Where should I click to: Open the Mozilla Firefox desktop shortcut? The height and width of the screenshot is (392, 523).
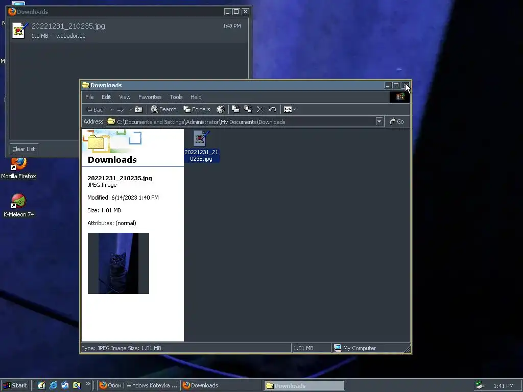(19, 168)
